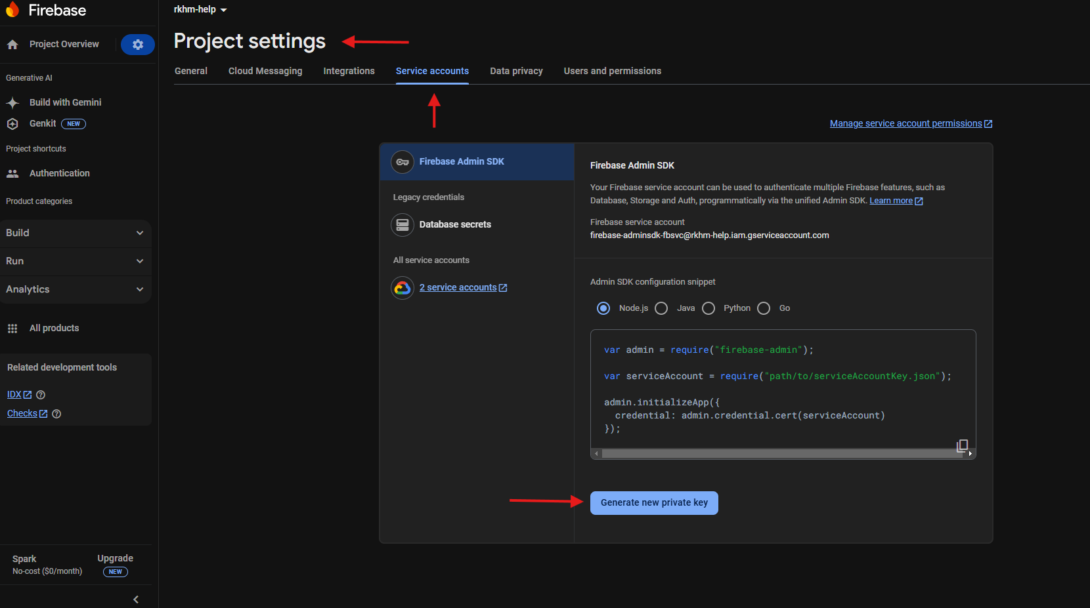The height and width of the screenshot is (608, 1090).
Task: Click the code scrollbar's left arrow
Action: pos(596,454)
